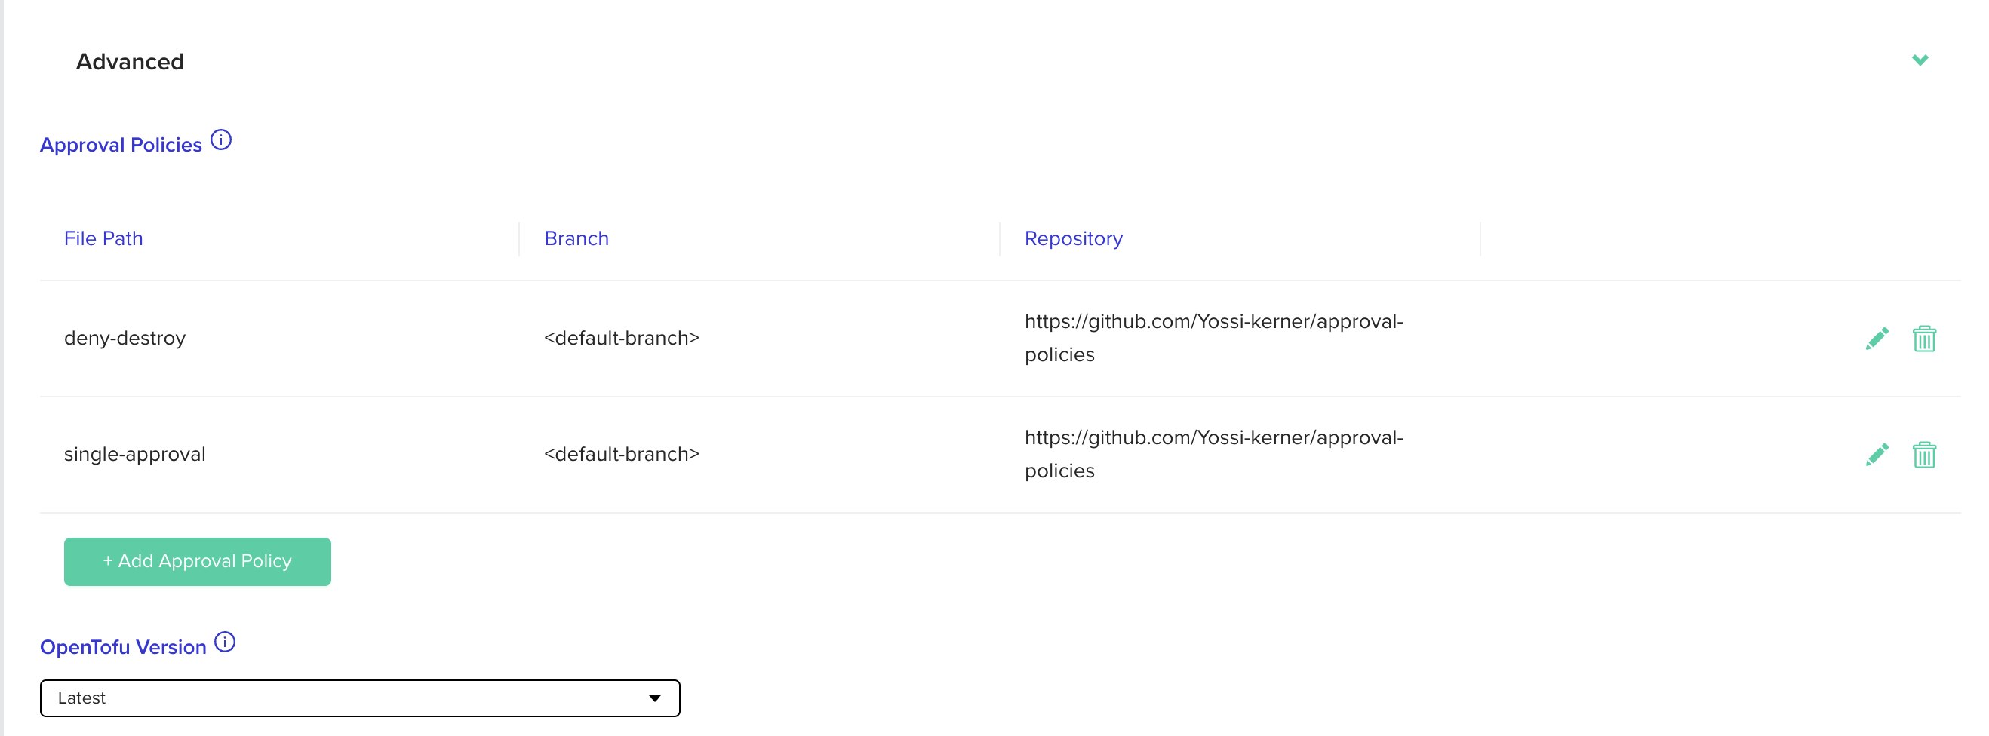The image size is (1989, 736).
Task: Sort by the Repository column header
Action: 1072,238
